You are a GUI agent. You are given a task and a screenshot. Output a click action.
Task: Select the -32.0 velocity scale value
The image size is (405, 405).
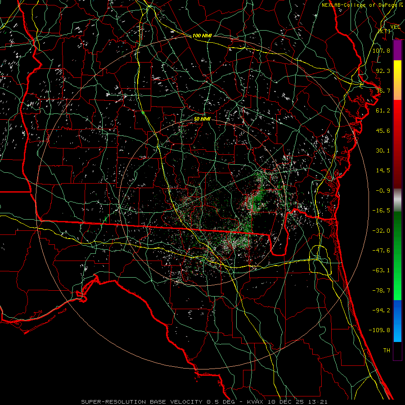click(381, 231)
